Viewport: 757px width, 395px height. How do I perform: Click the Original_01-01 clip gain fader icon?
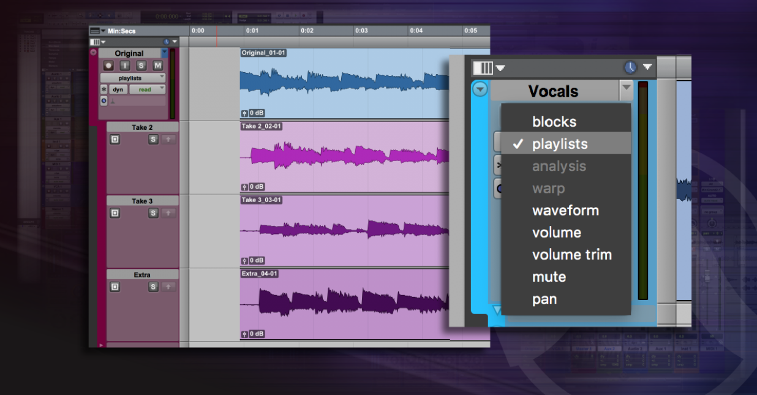245,113
